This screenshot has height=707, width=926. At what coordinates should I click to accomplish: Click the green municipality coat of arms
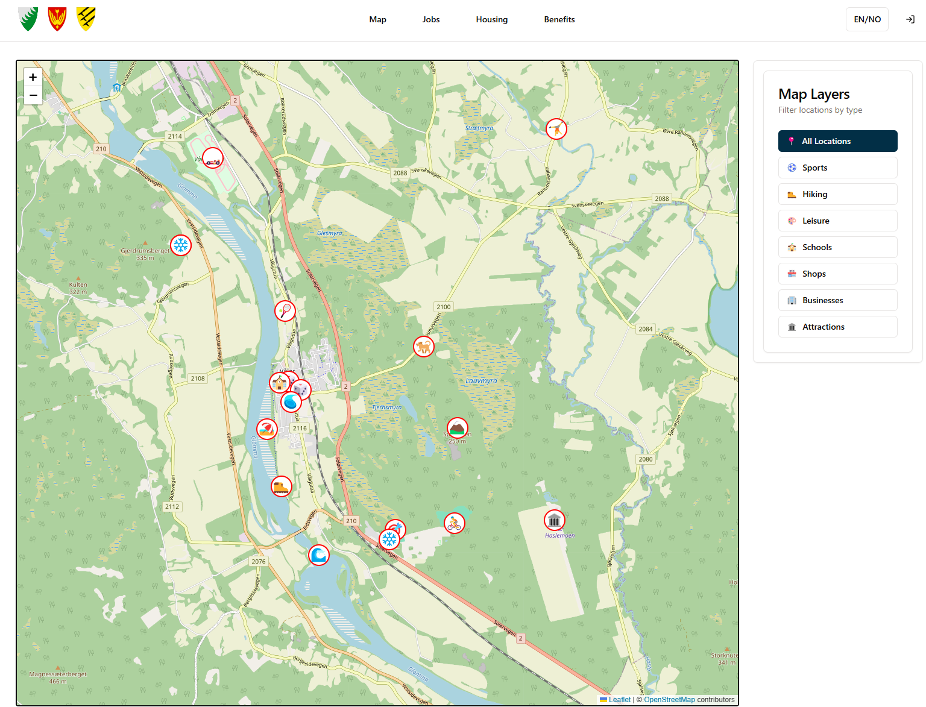click(28, 19)
